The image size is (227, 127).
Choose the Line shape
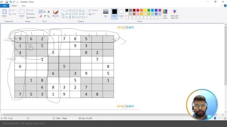click(x=63, y=11)
